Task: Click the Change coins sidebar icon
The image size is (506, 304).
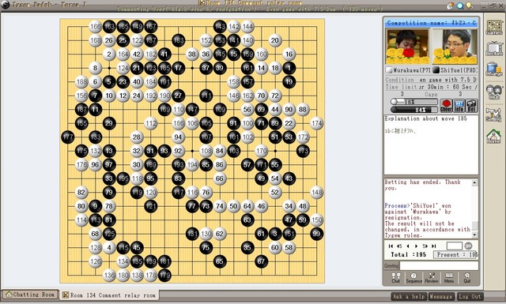Action: point(494,69)
